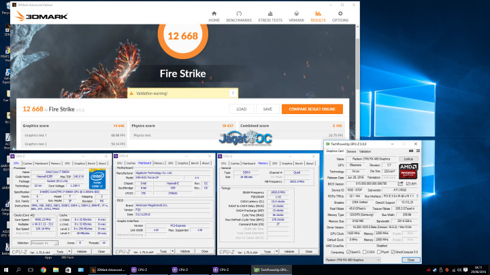Click the GPU Clock 1425 MHz value
Screen dimensions: 490x275
(353, 234)
